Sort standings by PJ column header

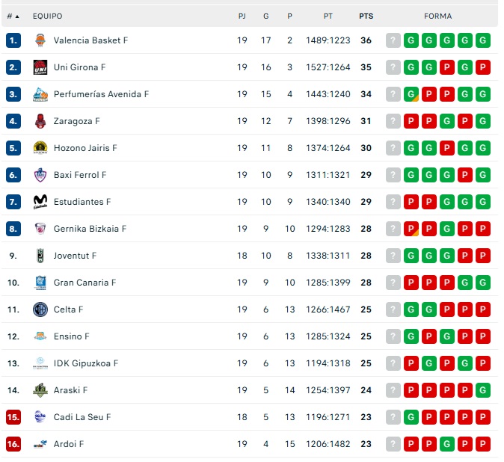[x=242, y=16]
